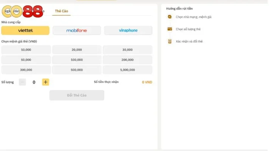Switch to the Thẻ Cào tab
Image resolution: width=269 pixels, height=151 pixels.
tap(61, 11)
